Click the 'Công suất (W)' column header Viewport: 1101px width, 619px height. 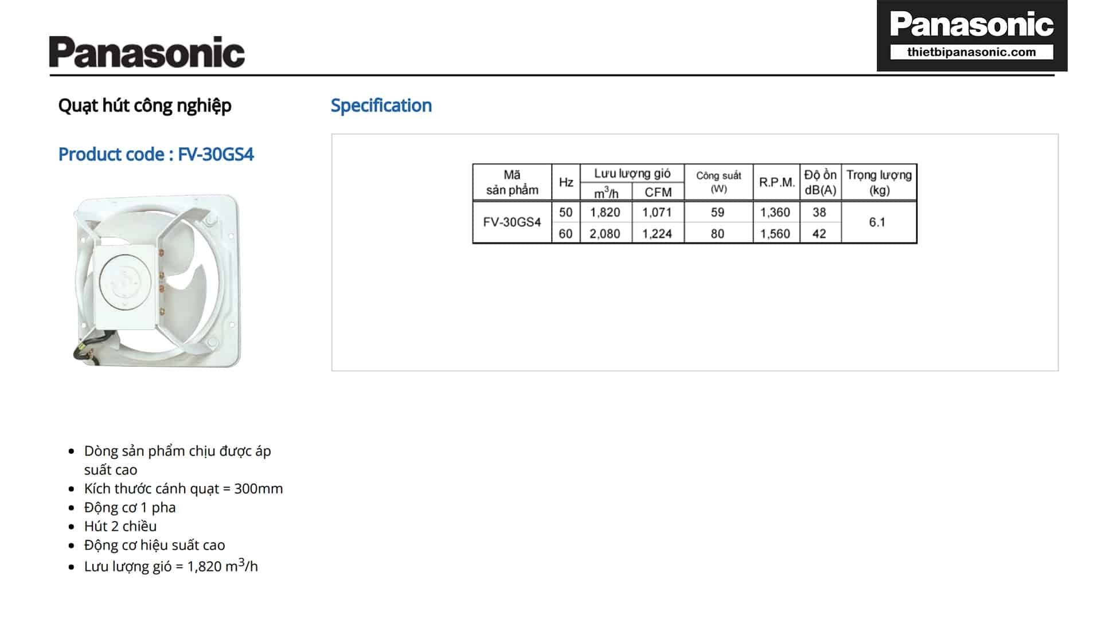pos(719,182)
